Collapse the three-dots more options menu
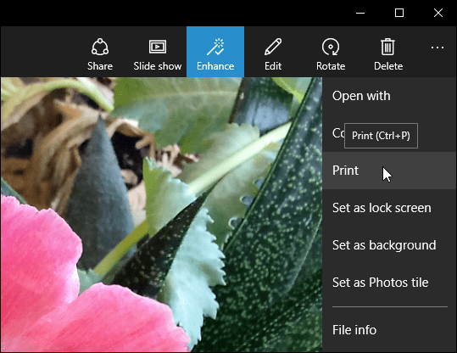Screen dimensions: 457x353 click(437, 48)
